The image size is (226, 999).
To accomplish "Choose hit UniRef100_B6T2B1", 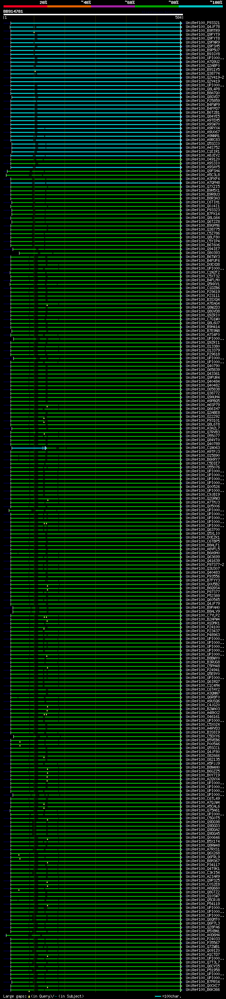I will point(202,112).
